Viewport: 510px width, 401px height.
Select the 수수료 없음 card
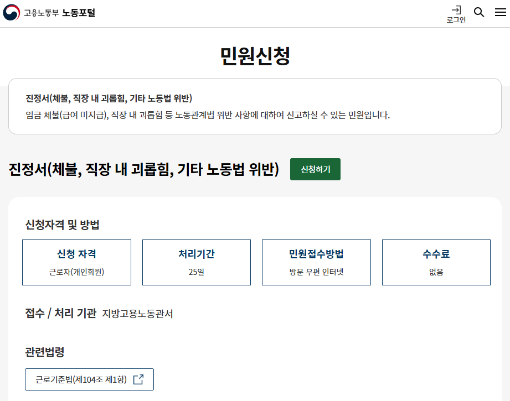click(436, 262)
